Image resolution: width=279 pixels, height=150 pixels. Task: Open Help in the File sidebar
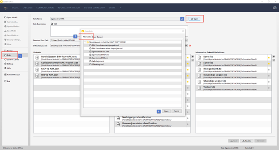point(7,68)
